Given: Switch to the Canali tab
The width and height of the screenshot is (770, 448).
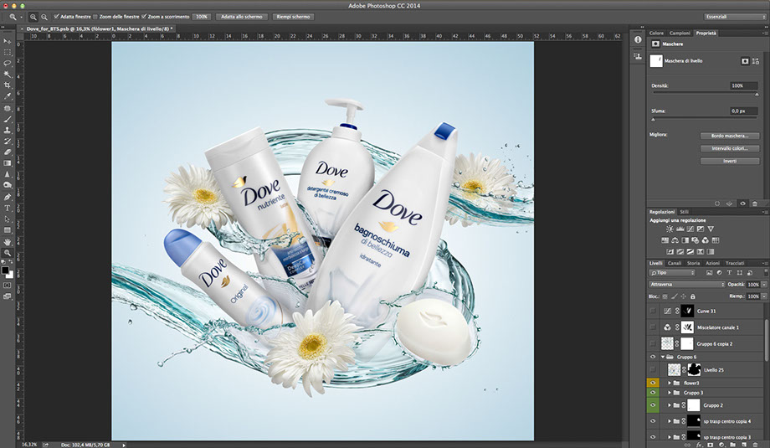Looking at the screenshot, I should point(675,263).
